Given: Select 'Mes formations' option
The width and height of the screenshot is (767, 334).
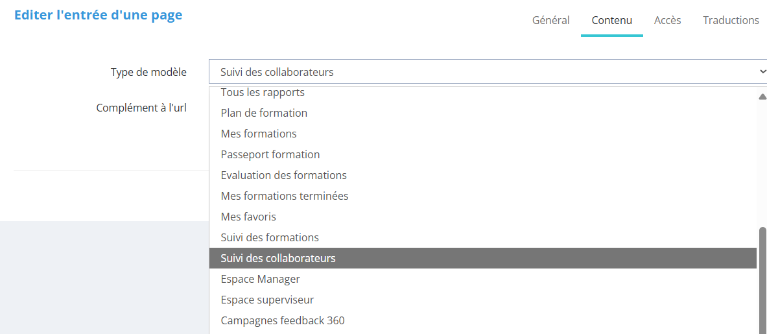Looking at the screenshot, I should (x=259, y=134).
